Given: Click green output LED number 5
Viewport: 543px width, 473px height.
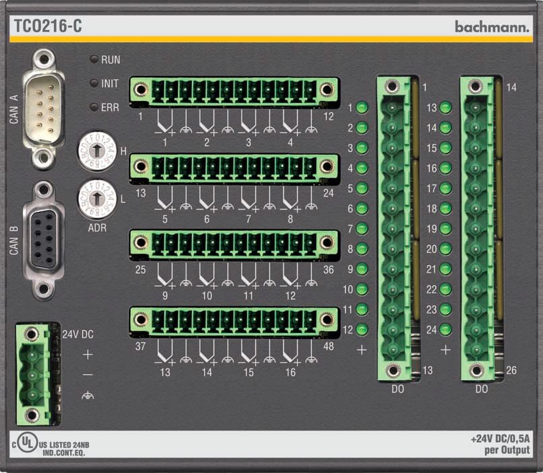Looking at the screenshot, I should click(362, 188).
